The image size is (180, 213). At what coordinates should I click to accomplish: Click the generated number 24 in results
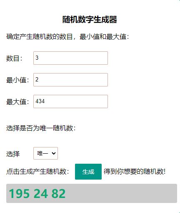[x=41, y=193]
